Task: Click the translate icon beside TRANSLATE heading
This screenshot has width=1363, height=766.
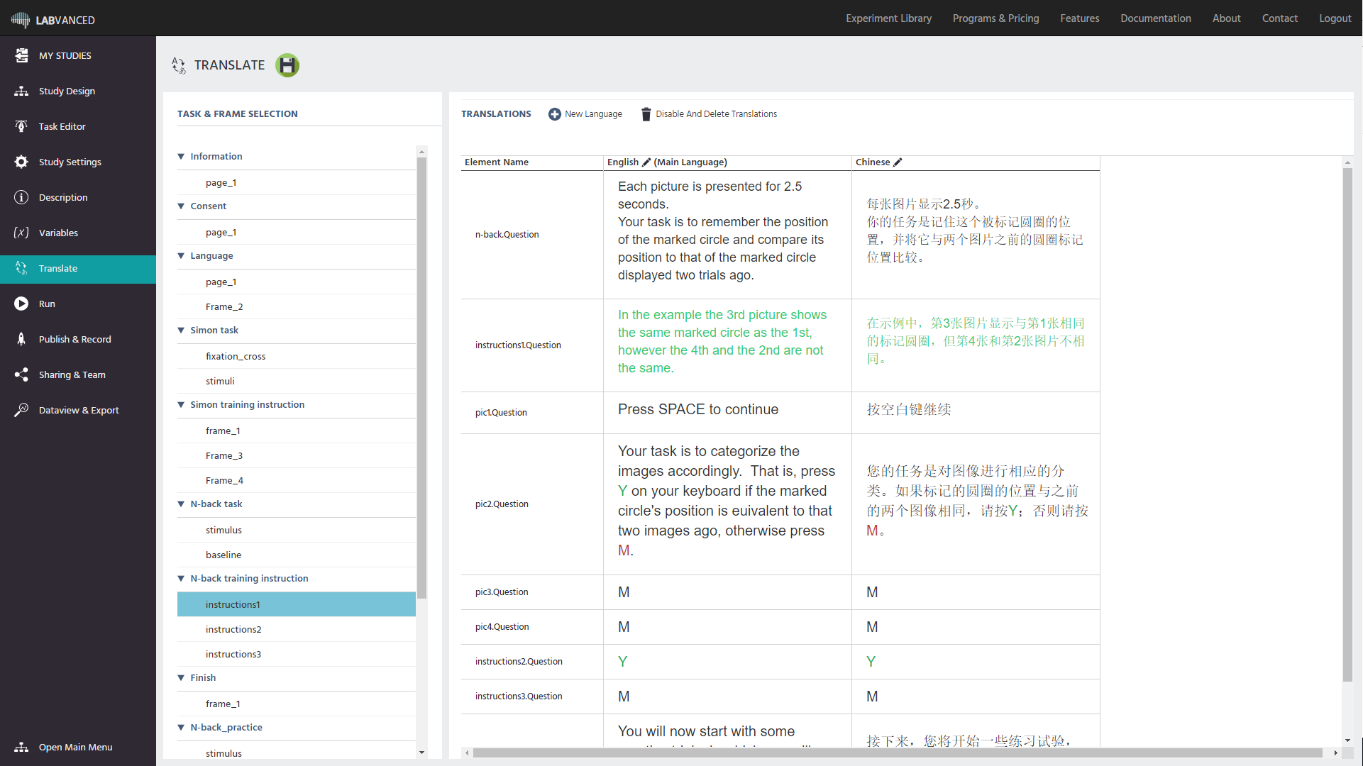Action: [x=178, y=65]
